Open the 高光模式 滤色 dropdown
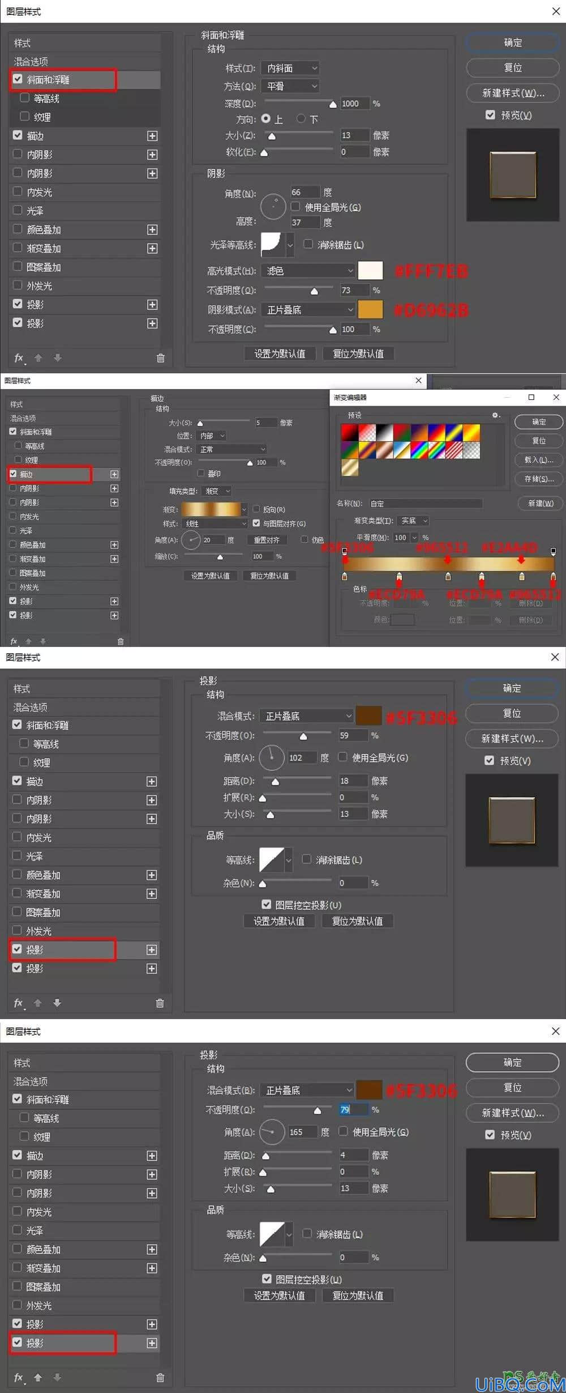The height and width of the screenshot is (1393, 566). point(308,271)
